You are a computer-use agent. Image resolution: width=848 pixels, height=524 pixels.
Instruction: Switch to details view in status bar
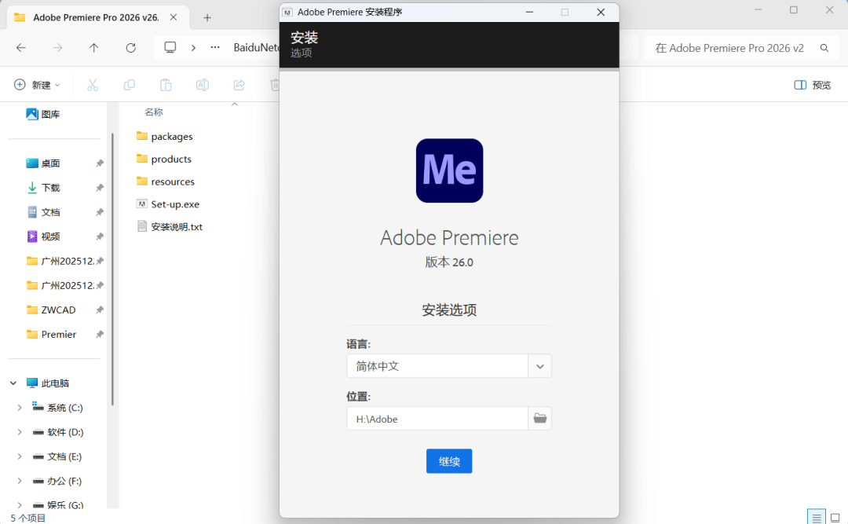point(817,518)
